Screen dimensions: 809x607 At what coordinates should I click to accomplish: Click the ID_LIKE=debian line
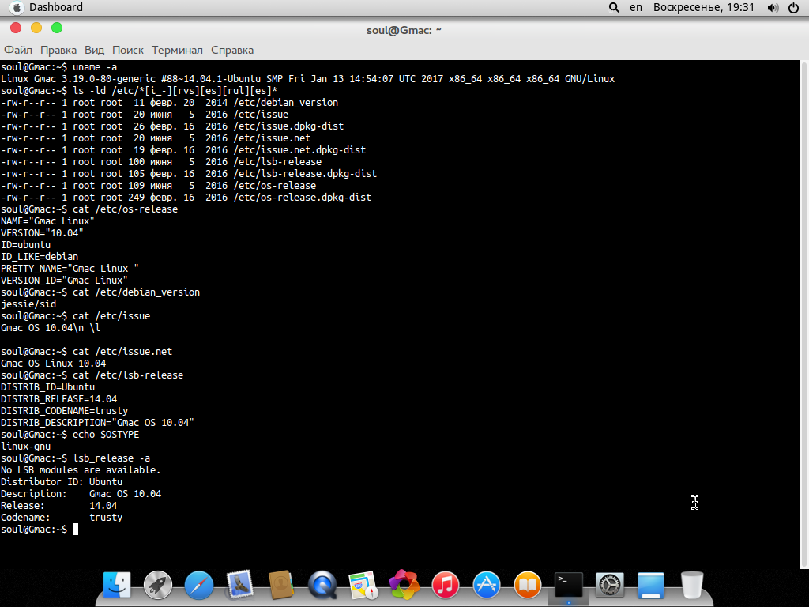40,257
